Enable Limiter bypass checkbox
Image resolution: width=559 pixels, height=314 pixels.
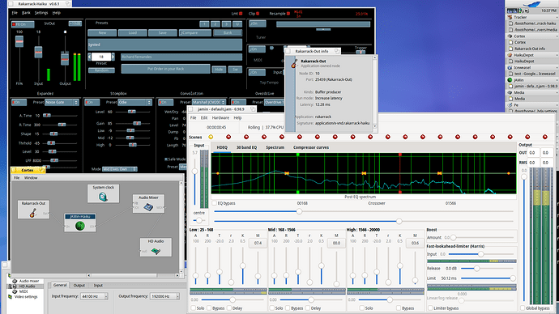[430, 308]
